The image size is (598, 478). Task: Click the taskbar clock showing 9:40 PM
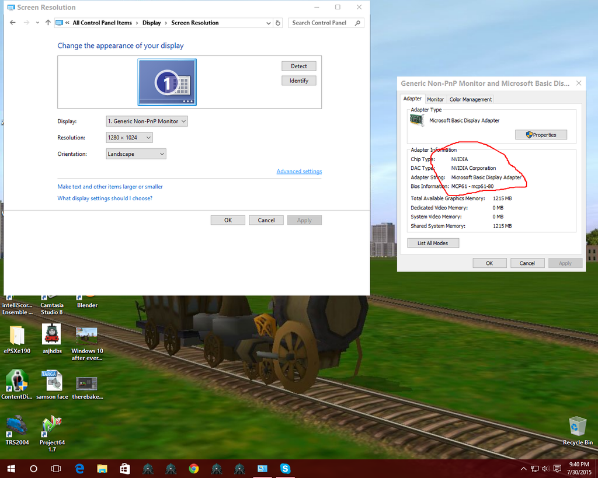tap(579, 469)
